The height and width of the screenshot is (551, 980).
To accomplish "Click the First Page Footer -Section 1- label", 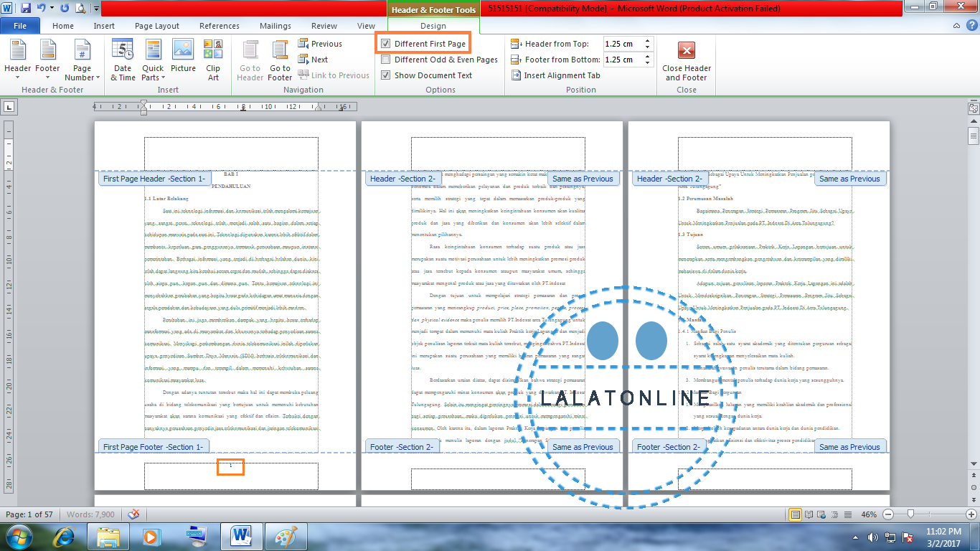I will (x=153, y=447).
